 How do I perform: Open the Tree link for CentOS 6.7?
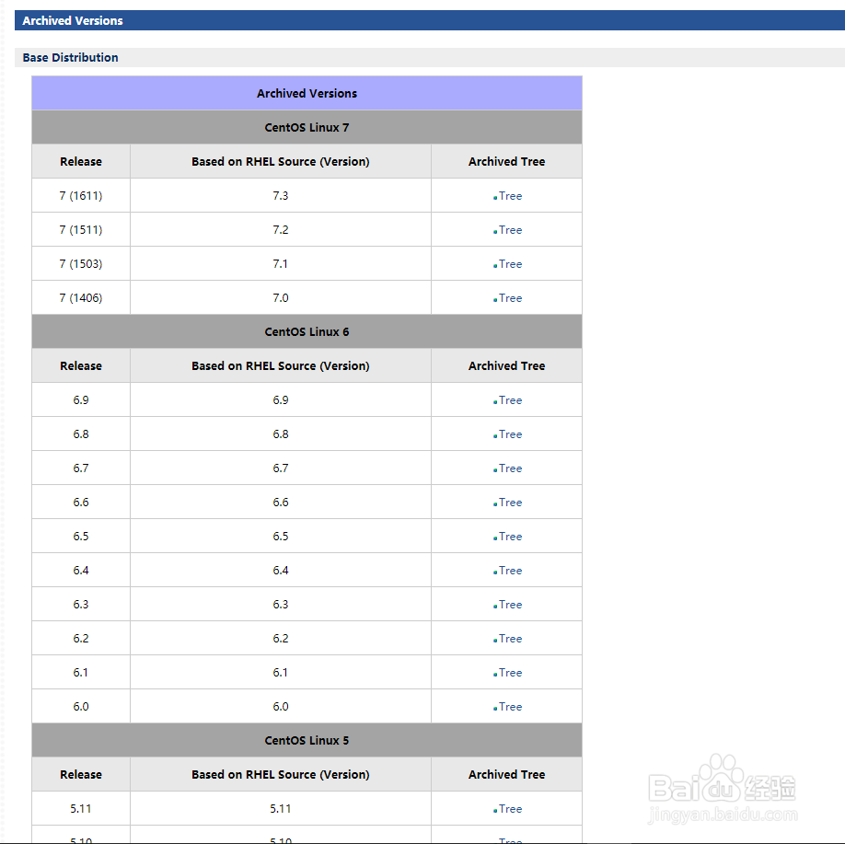coord(510,468)
